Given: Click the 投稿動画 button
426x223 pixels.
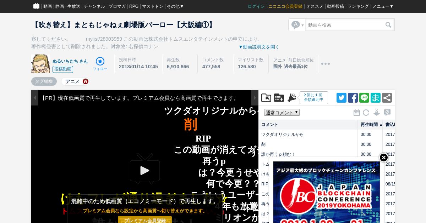Looking at the screenshot, I should click(x=63, y=69).
